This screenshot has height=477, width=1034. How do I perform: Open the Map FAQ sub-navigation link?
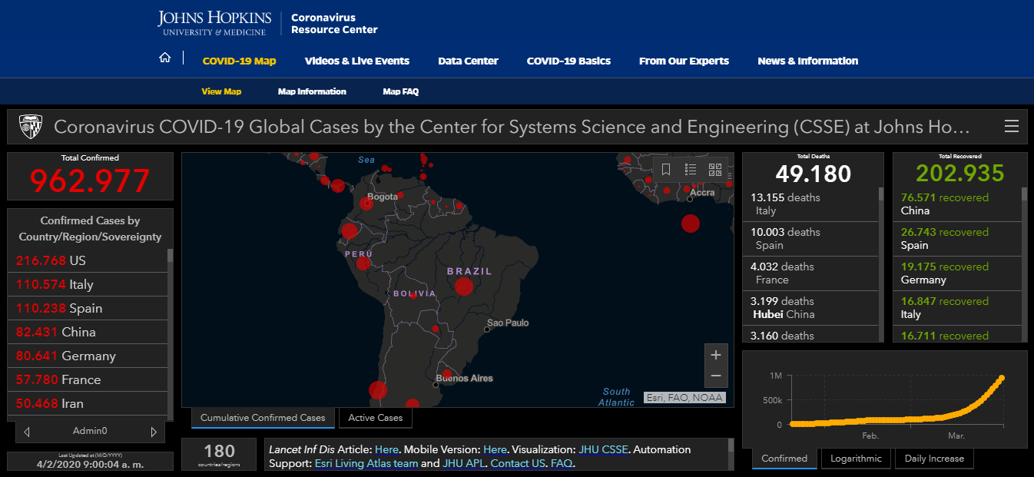[400, 91]
